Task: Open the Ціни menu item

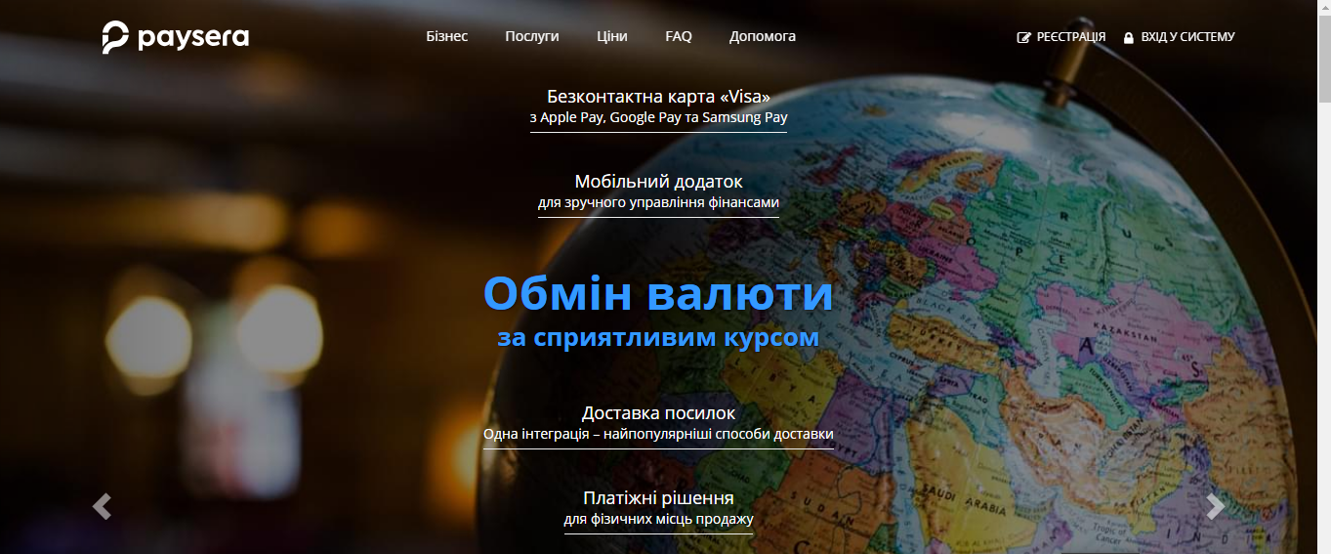Action: [x=612, y=36]
